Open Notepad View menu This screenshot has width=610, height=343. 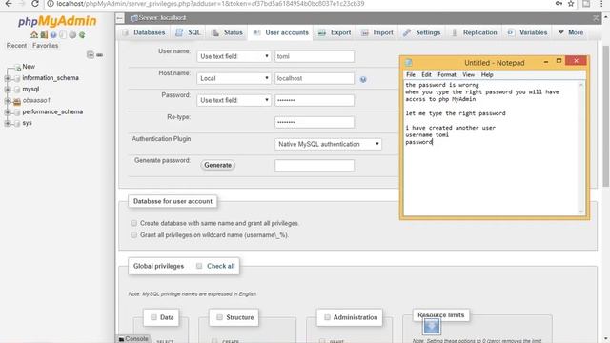[468, 74]
